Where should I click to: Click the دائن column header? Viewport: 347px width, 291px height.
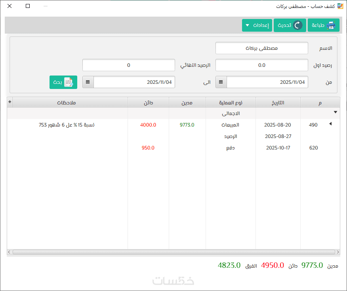tap(148, 102)
